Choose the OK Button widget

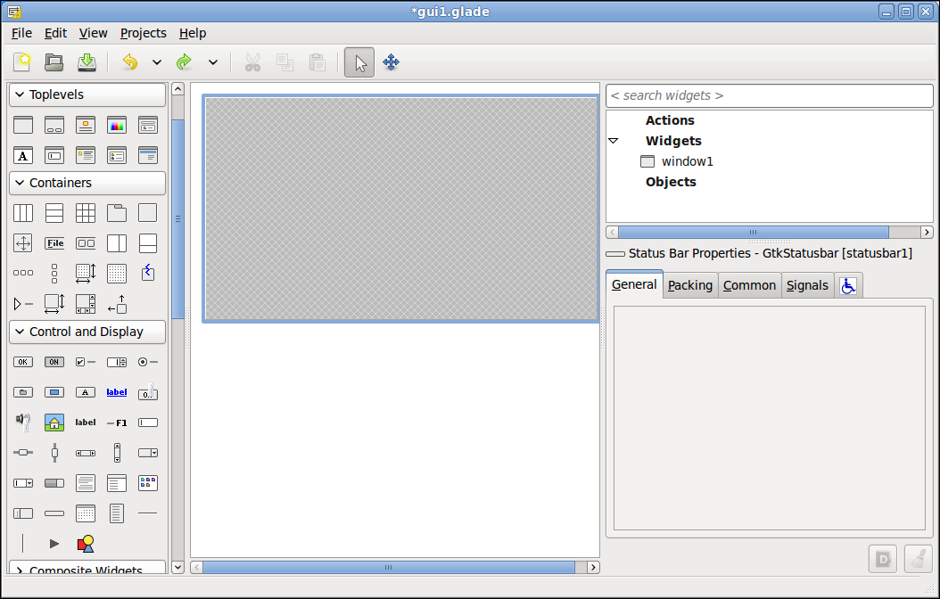pos(23,362)
